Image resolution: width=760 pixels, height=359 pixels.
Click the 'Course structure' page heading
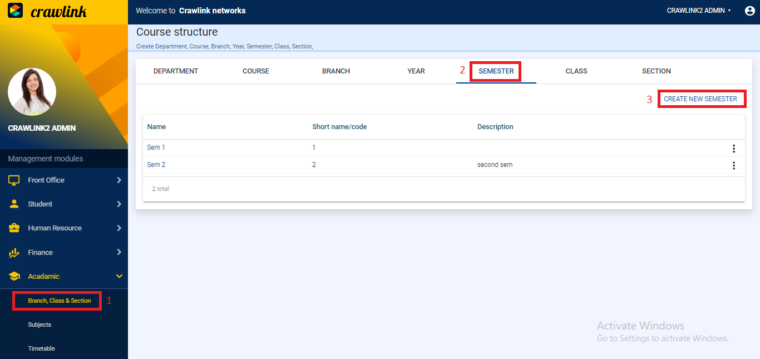(177, 32)
